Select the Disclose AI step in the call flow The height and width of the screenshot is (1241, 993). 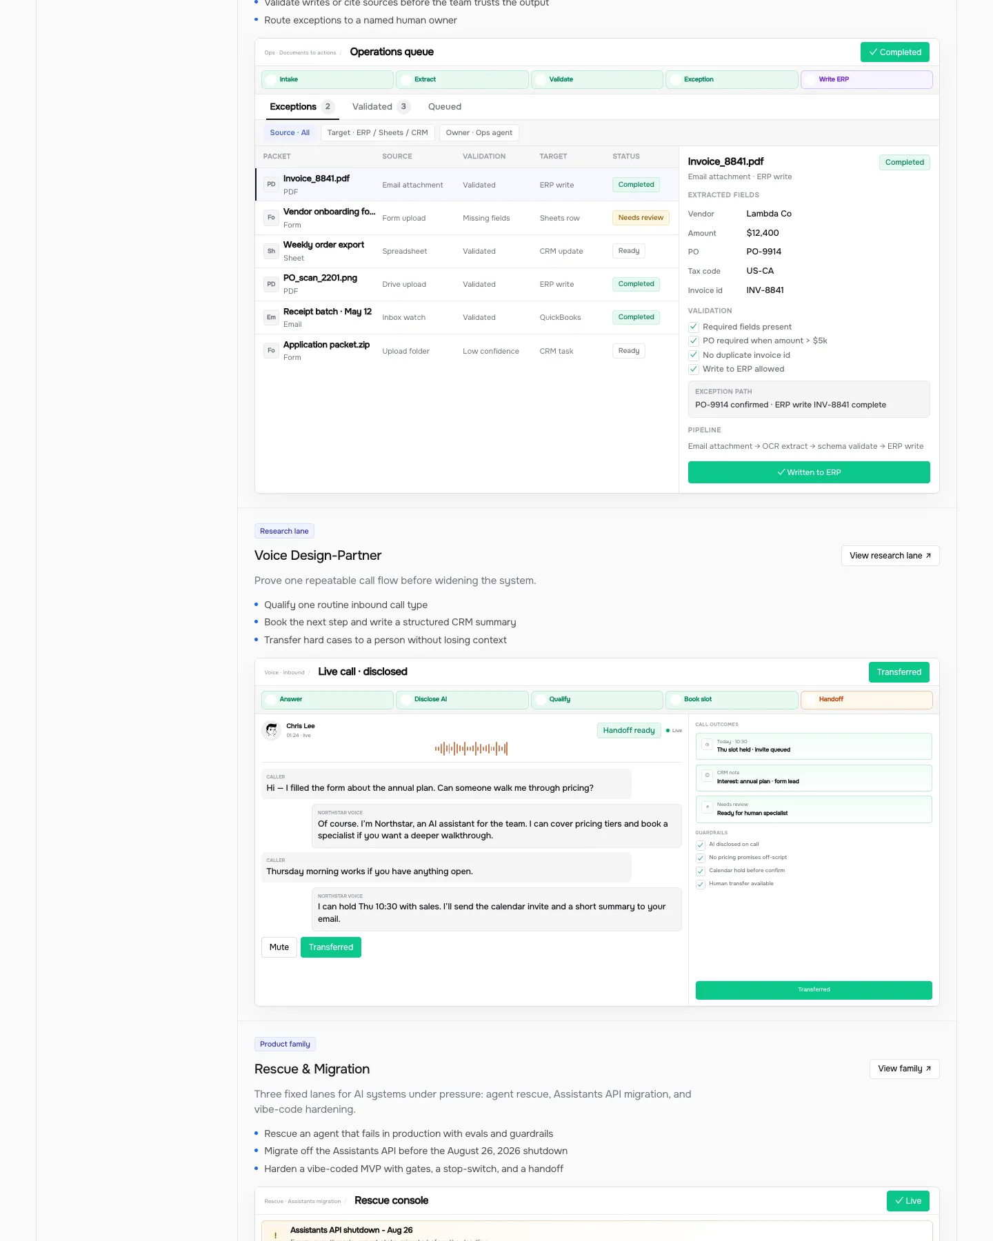click(x=462, y=700)
